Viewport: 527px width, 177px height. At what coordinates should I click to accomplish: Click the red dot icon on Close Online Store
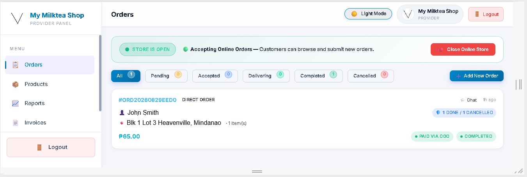click(x=441, y=49)
